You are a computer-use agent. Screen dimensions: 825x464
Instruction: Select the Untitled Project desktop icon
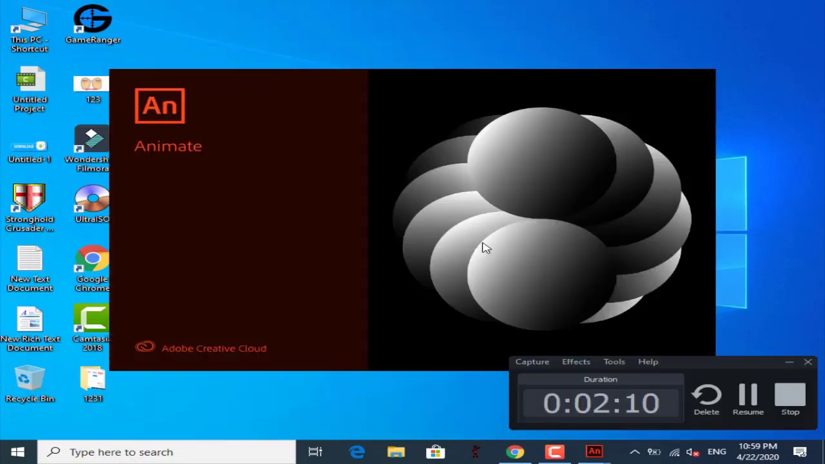[x=30, y=90]
